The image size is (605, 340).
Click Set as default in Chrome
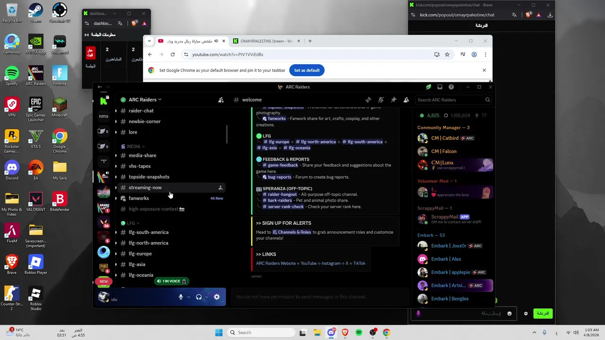pyautogui.click(x=307, y=70)
